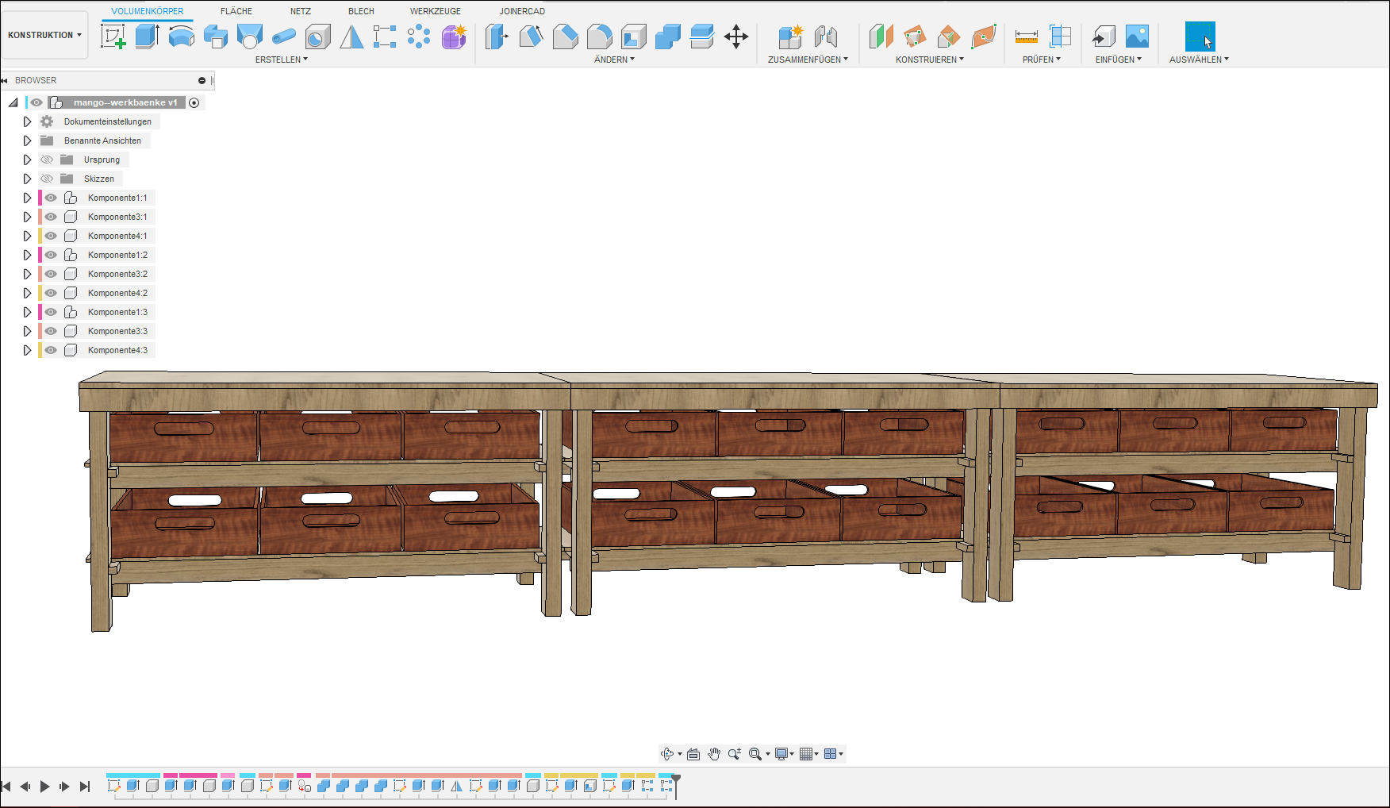1390x808 pixels.
Task: Play the timeline
Action: [45, 787]
